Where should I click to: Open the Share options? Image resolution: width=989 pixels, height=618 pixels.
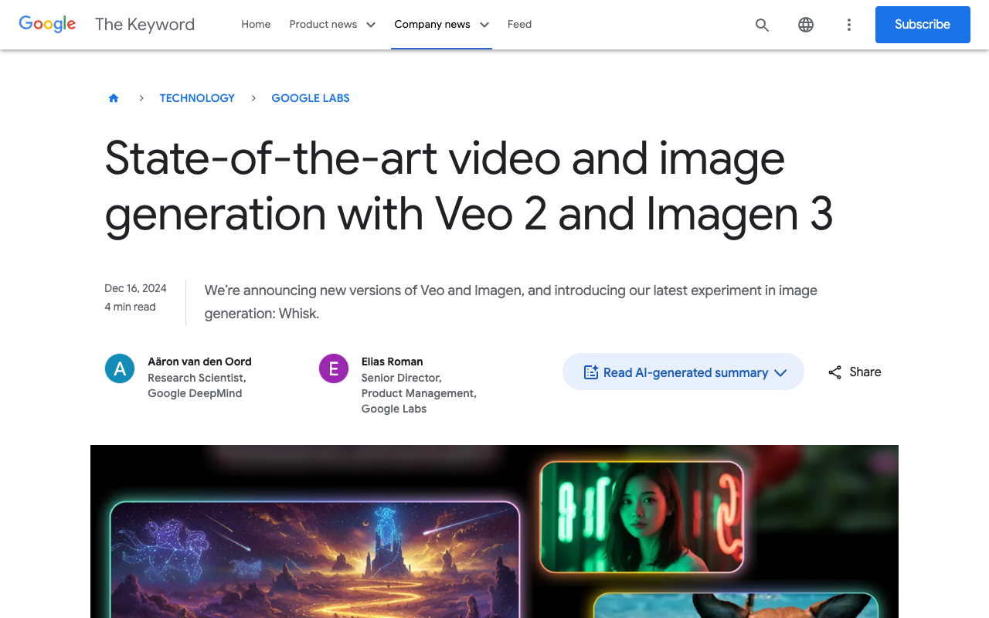(854, 372)
